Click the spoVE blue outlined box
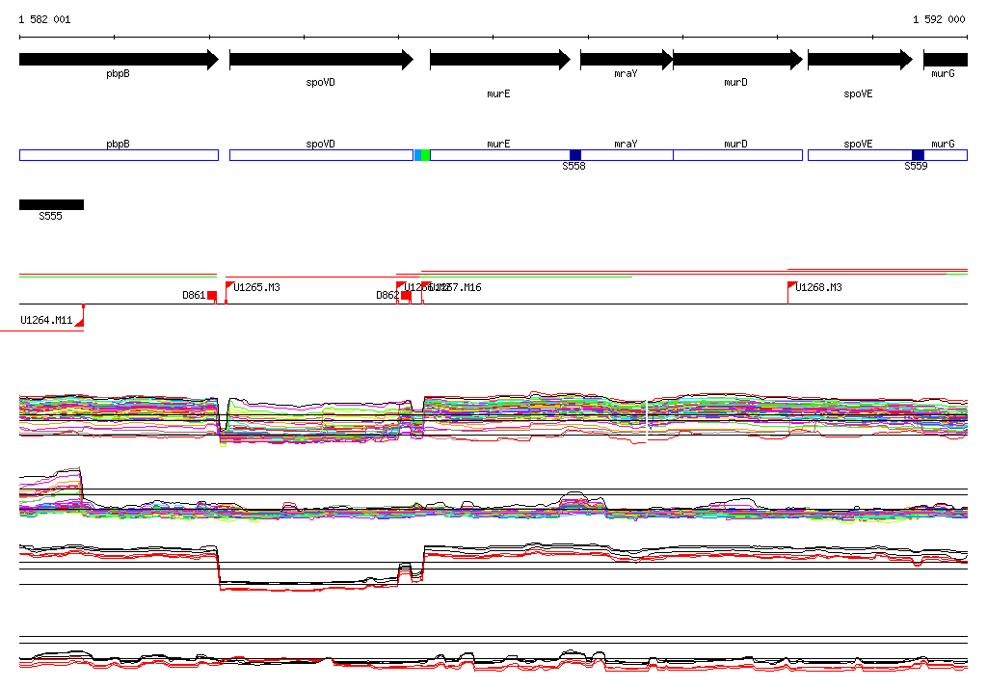987x688 pixels. [x=860, y=155]
